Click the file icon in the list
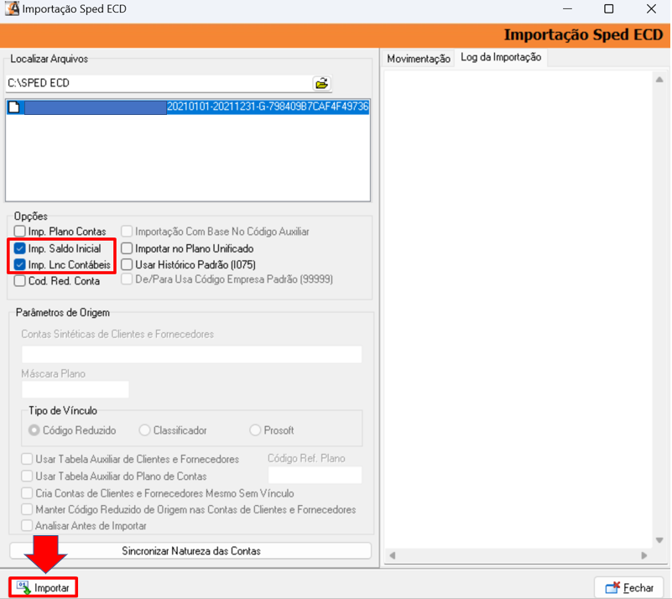This screenshot has height=599, width=672. pos(14,107)
